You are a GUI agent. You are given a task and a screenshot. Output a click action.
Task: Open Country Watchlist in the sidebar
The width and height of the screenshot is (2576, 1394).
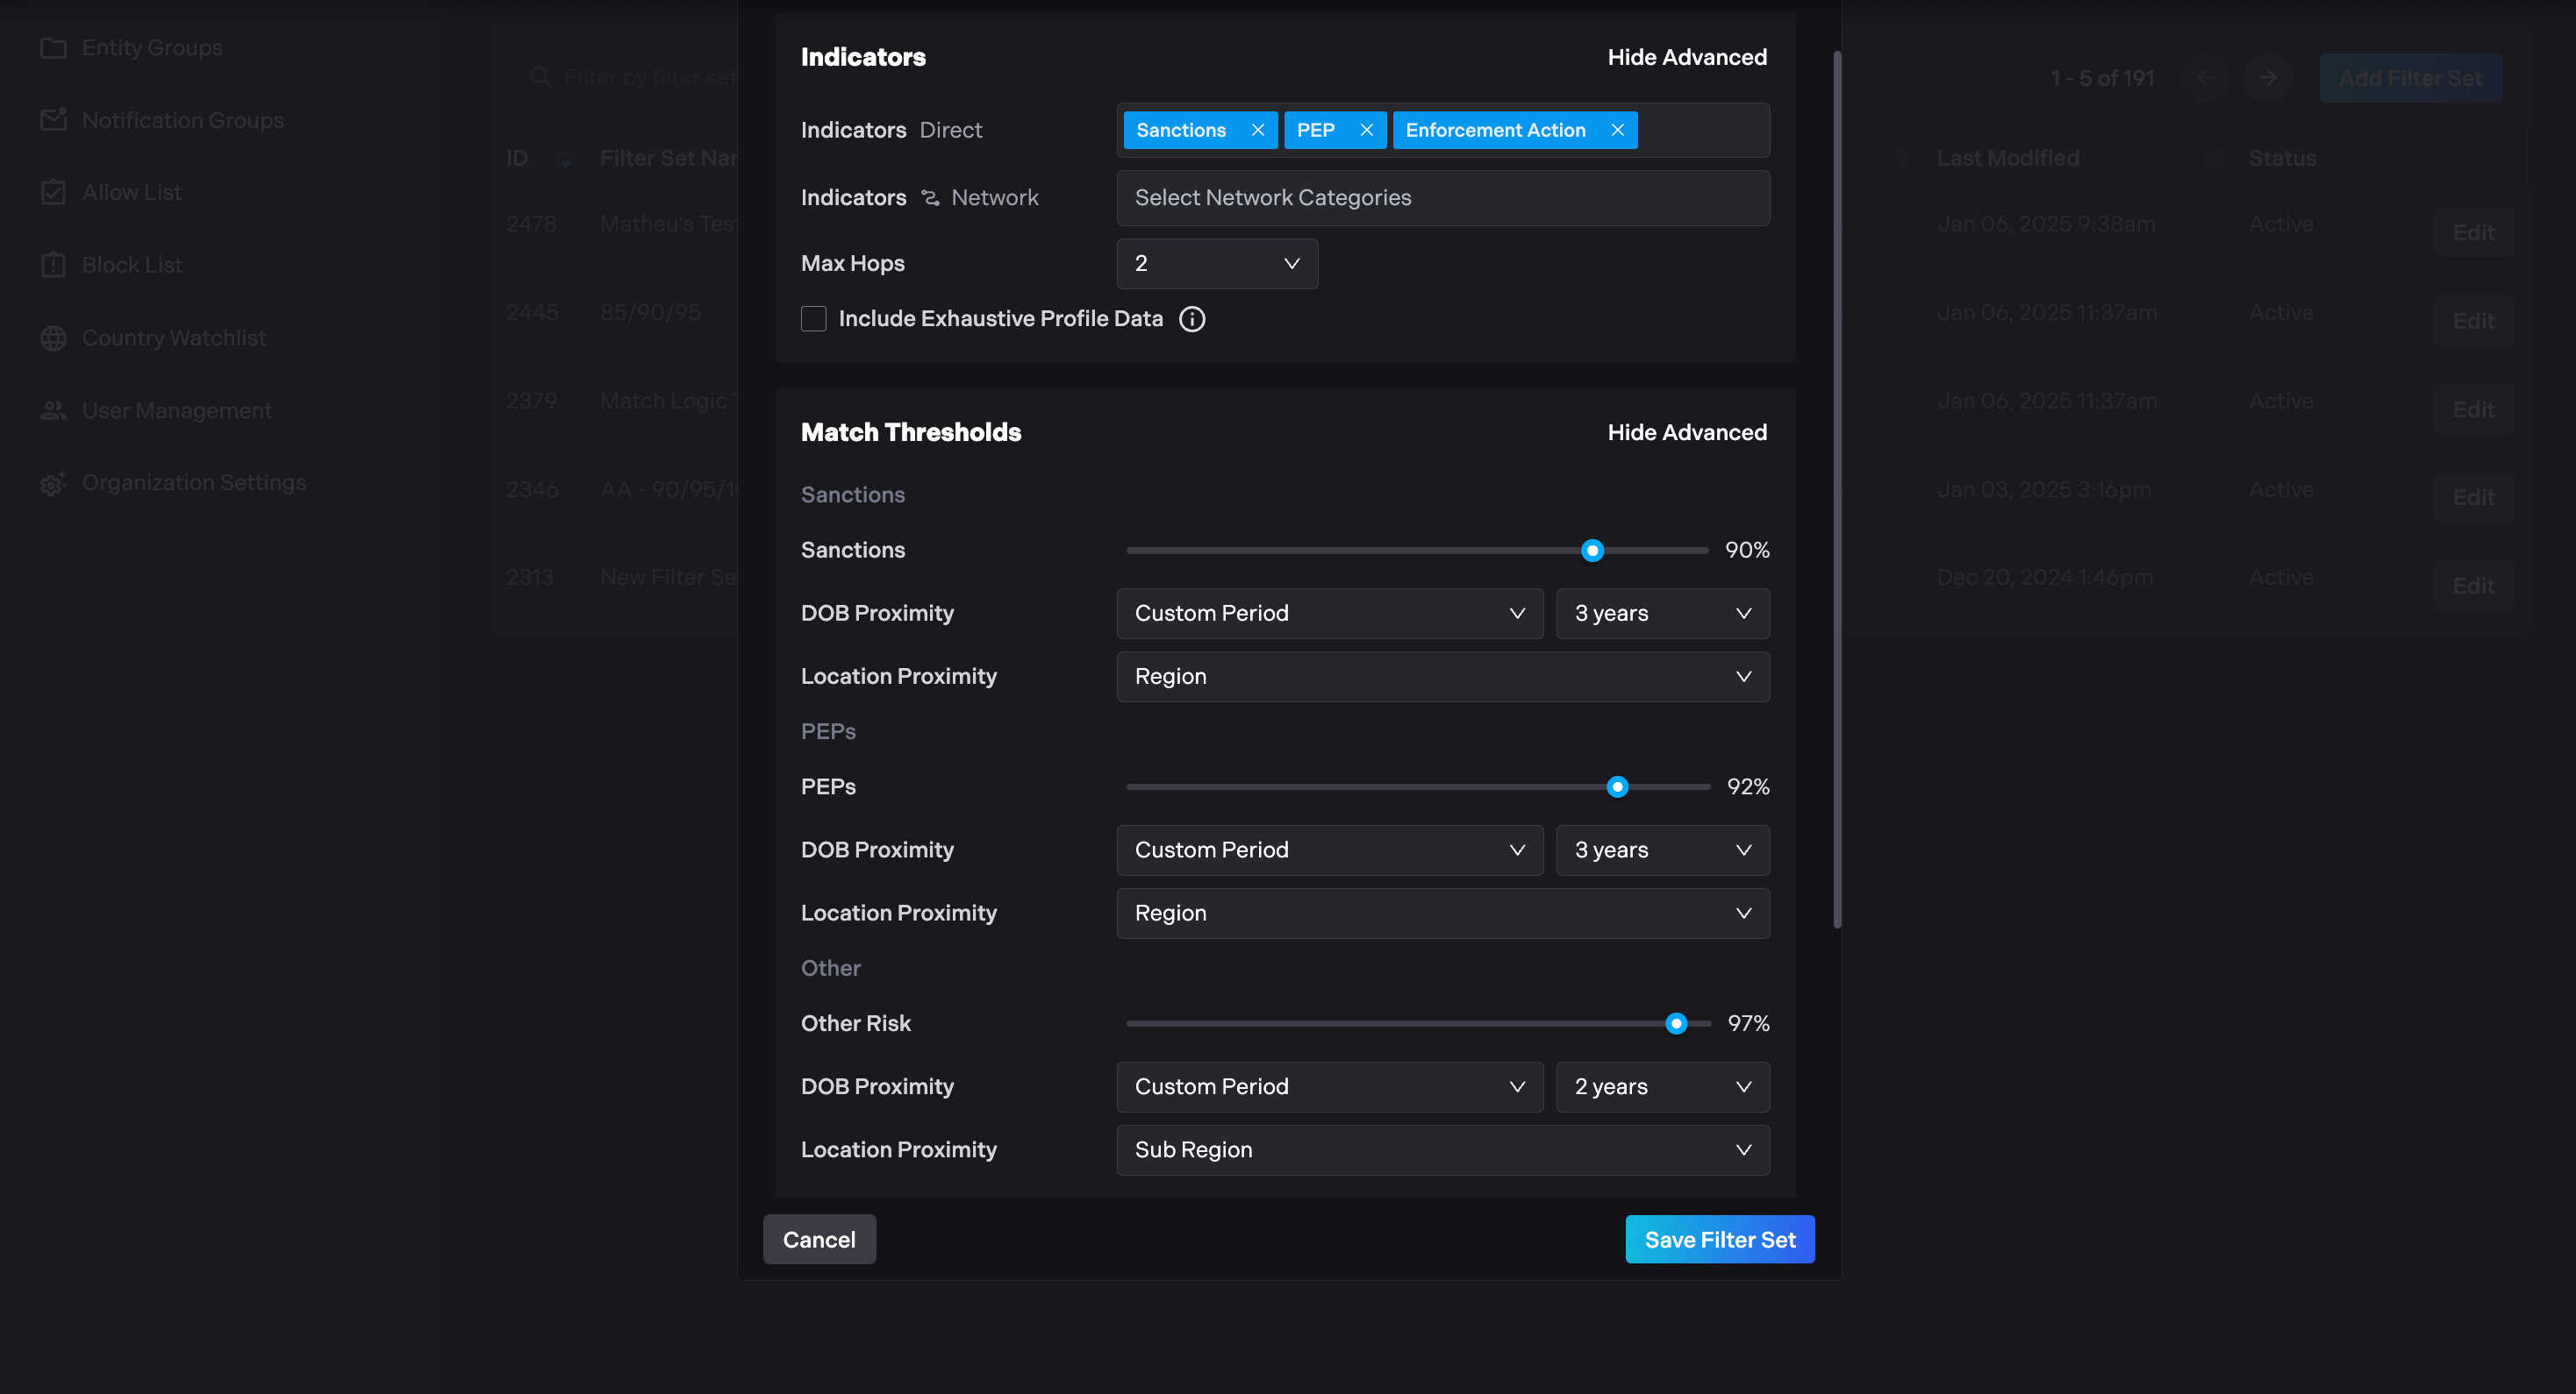pyautogui.click(x=173, y=338)
